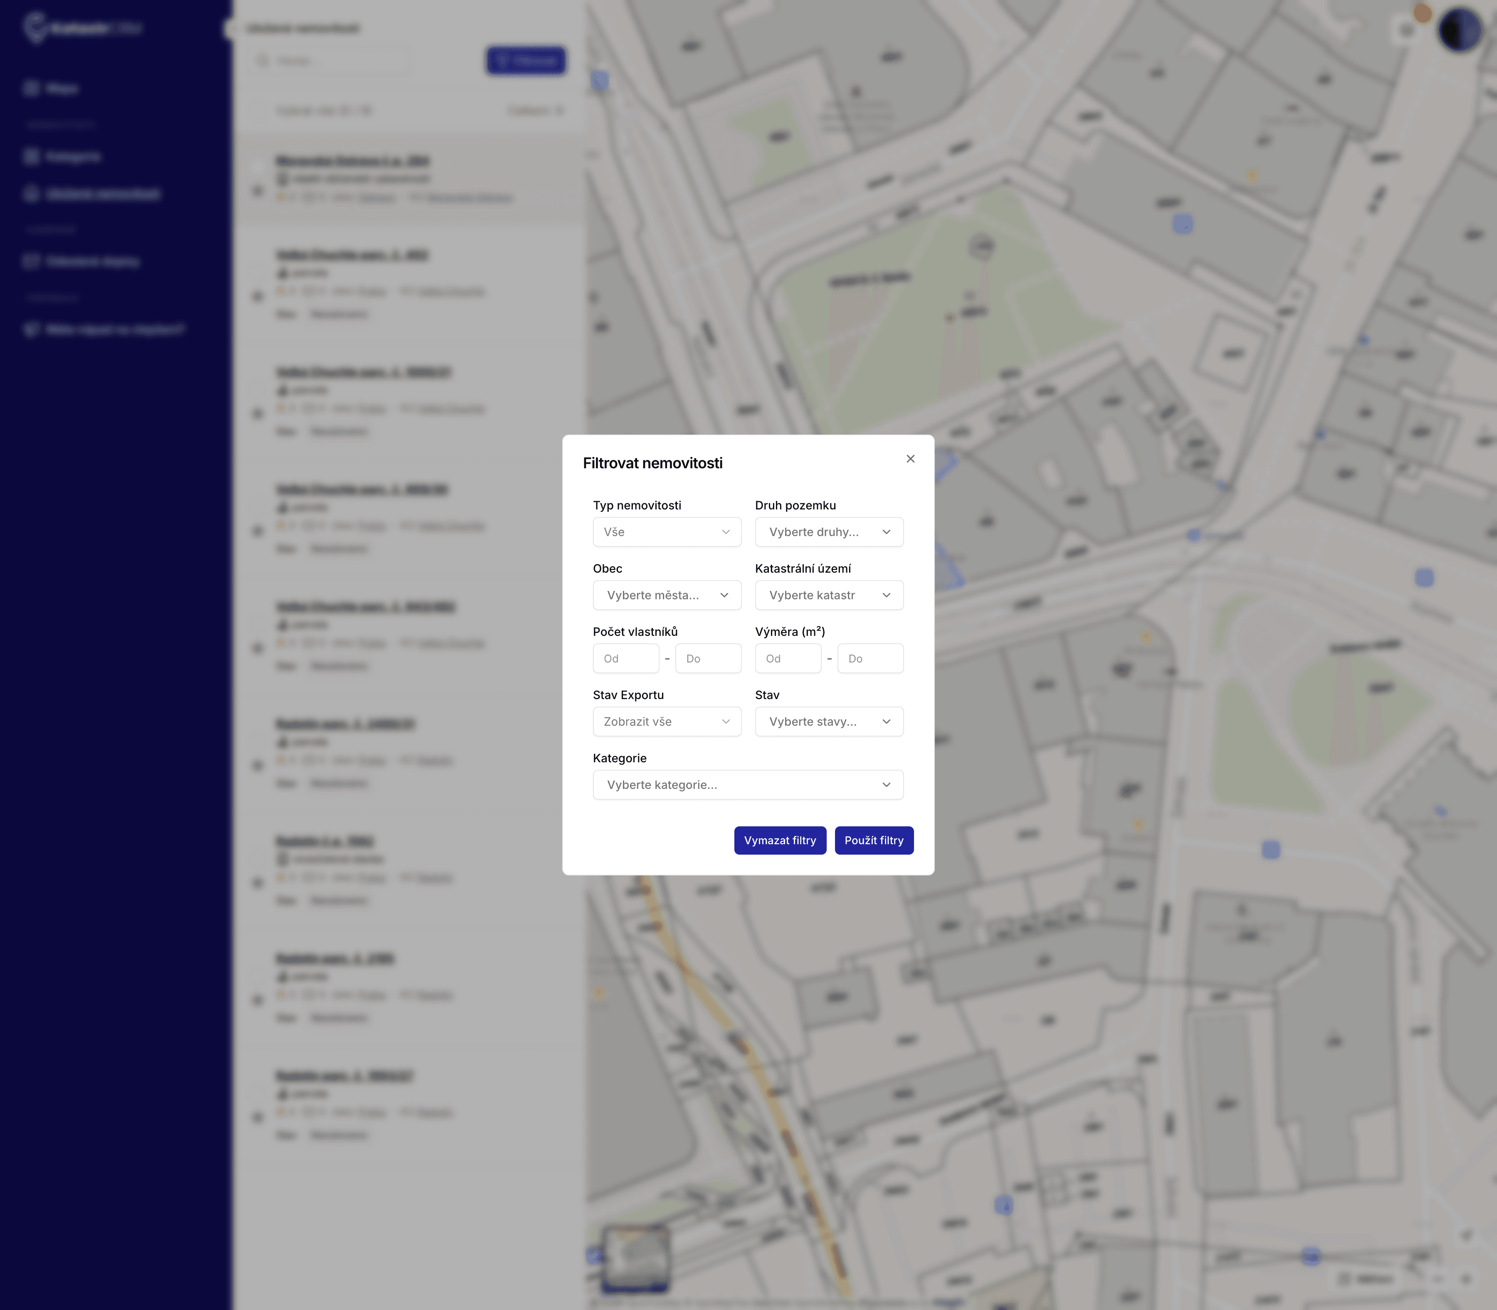Click the Vymazat filtry button
Image resolution: width=1497 pixels, height=1310 pixels.
pos(780,840)
